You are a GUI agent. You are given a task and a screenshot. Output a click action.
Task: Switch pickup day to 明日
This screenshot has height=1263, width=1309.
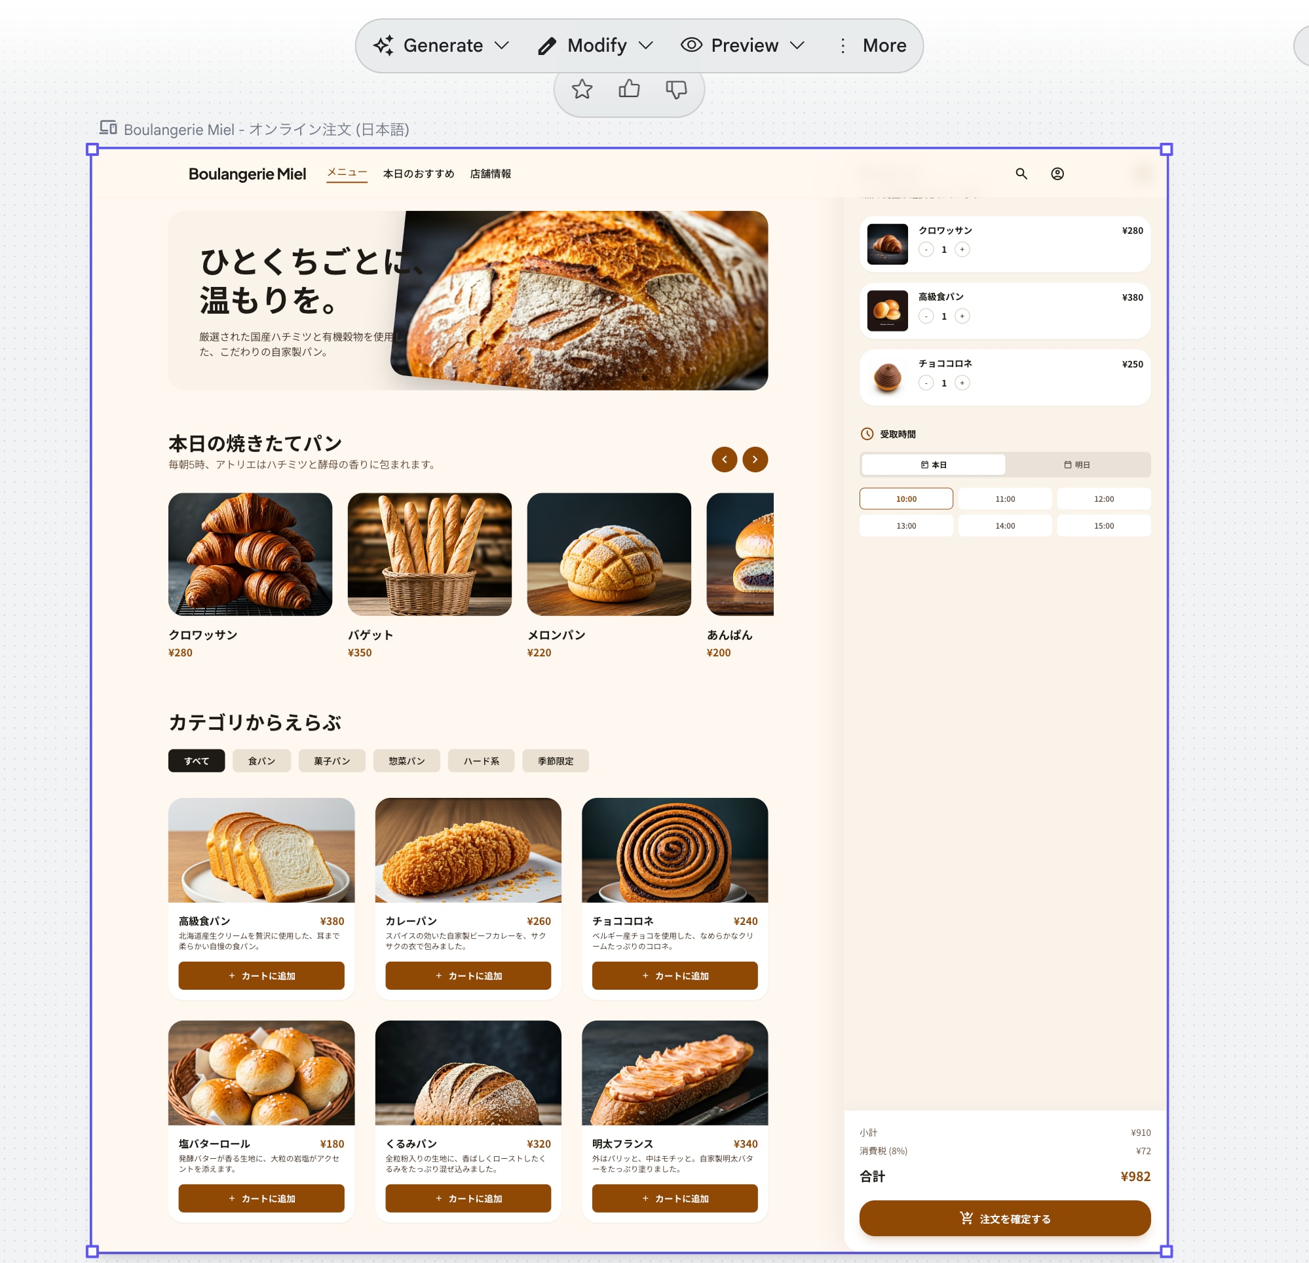pos(1077,464)
